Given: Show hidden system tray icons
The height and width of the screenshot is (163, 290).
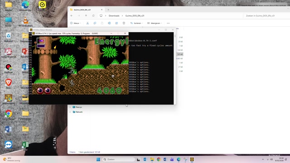Looking at the screenshot, I should click(x=263, y=159).
